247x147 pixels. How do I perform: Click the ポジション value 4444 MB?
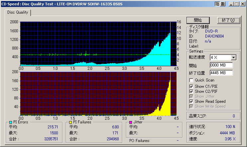coord(227,133)
